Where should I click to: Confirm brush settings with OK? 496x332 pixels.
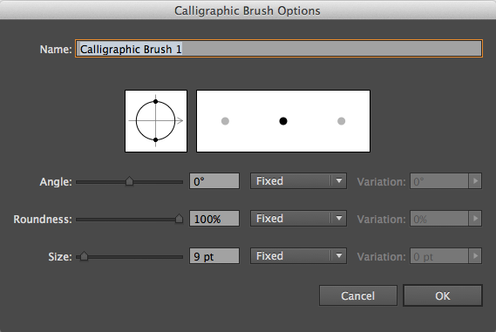pyautogui.click(x=443, y=295)
